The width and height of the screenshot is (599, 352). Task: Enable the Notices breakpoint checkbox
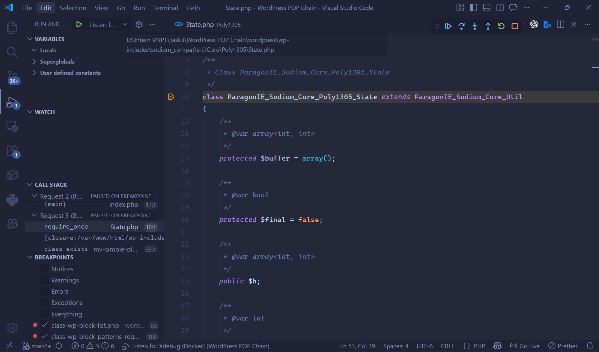tap(45, 269)
